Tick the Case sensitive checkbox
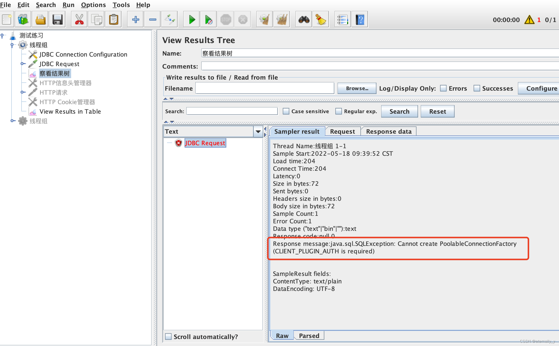The height and width of the screenshot is (346, 559). (x=286, y=111)
